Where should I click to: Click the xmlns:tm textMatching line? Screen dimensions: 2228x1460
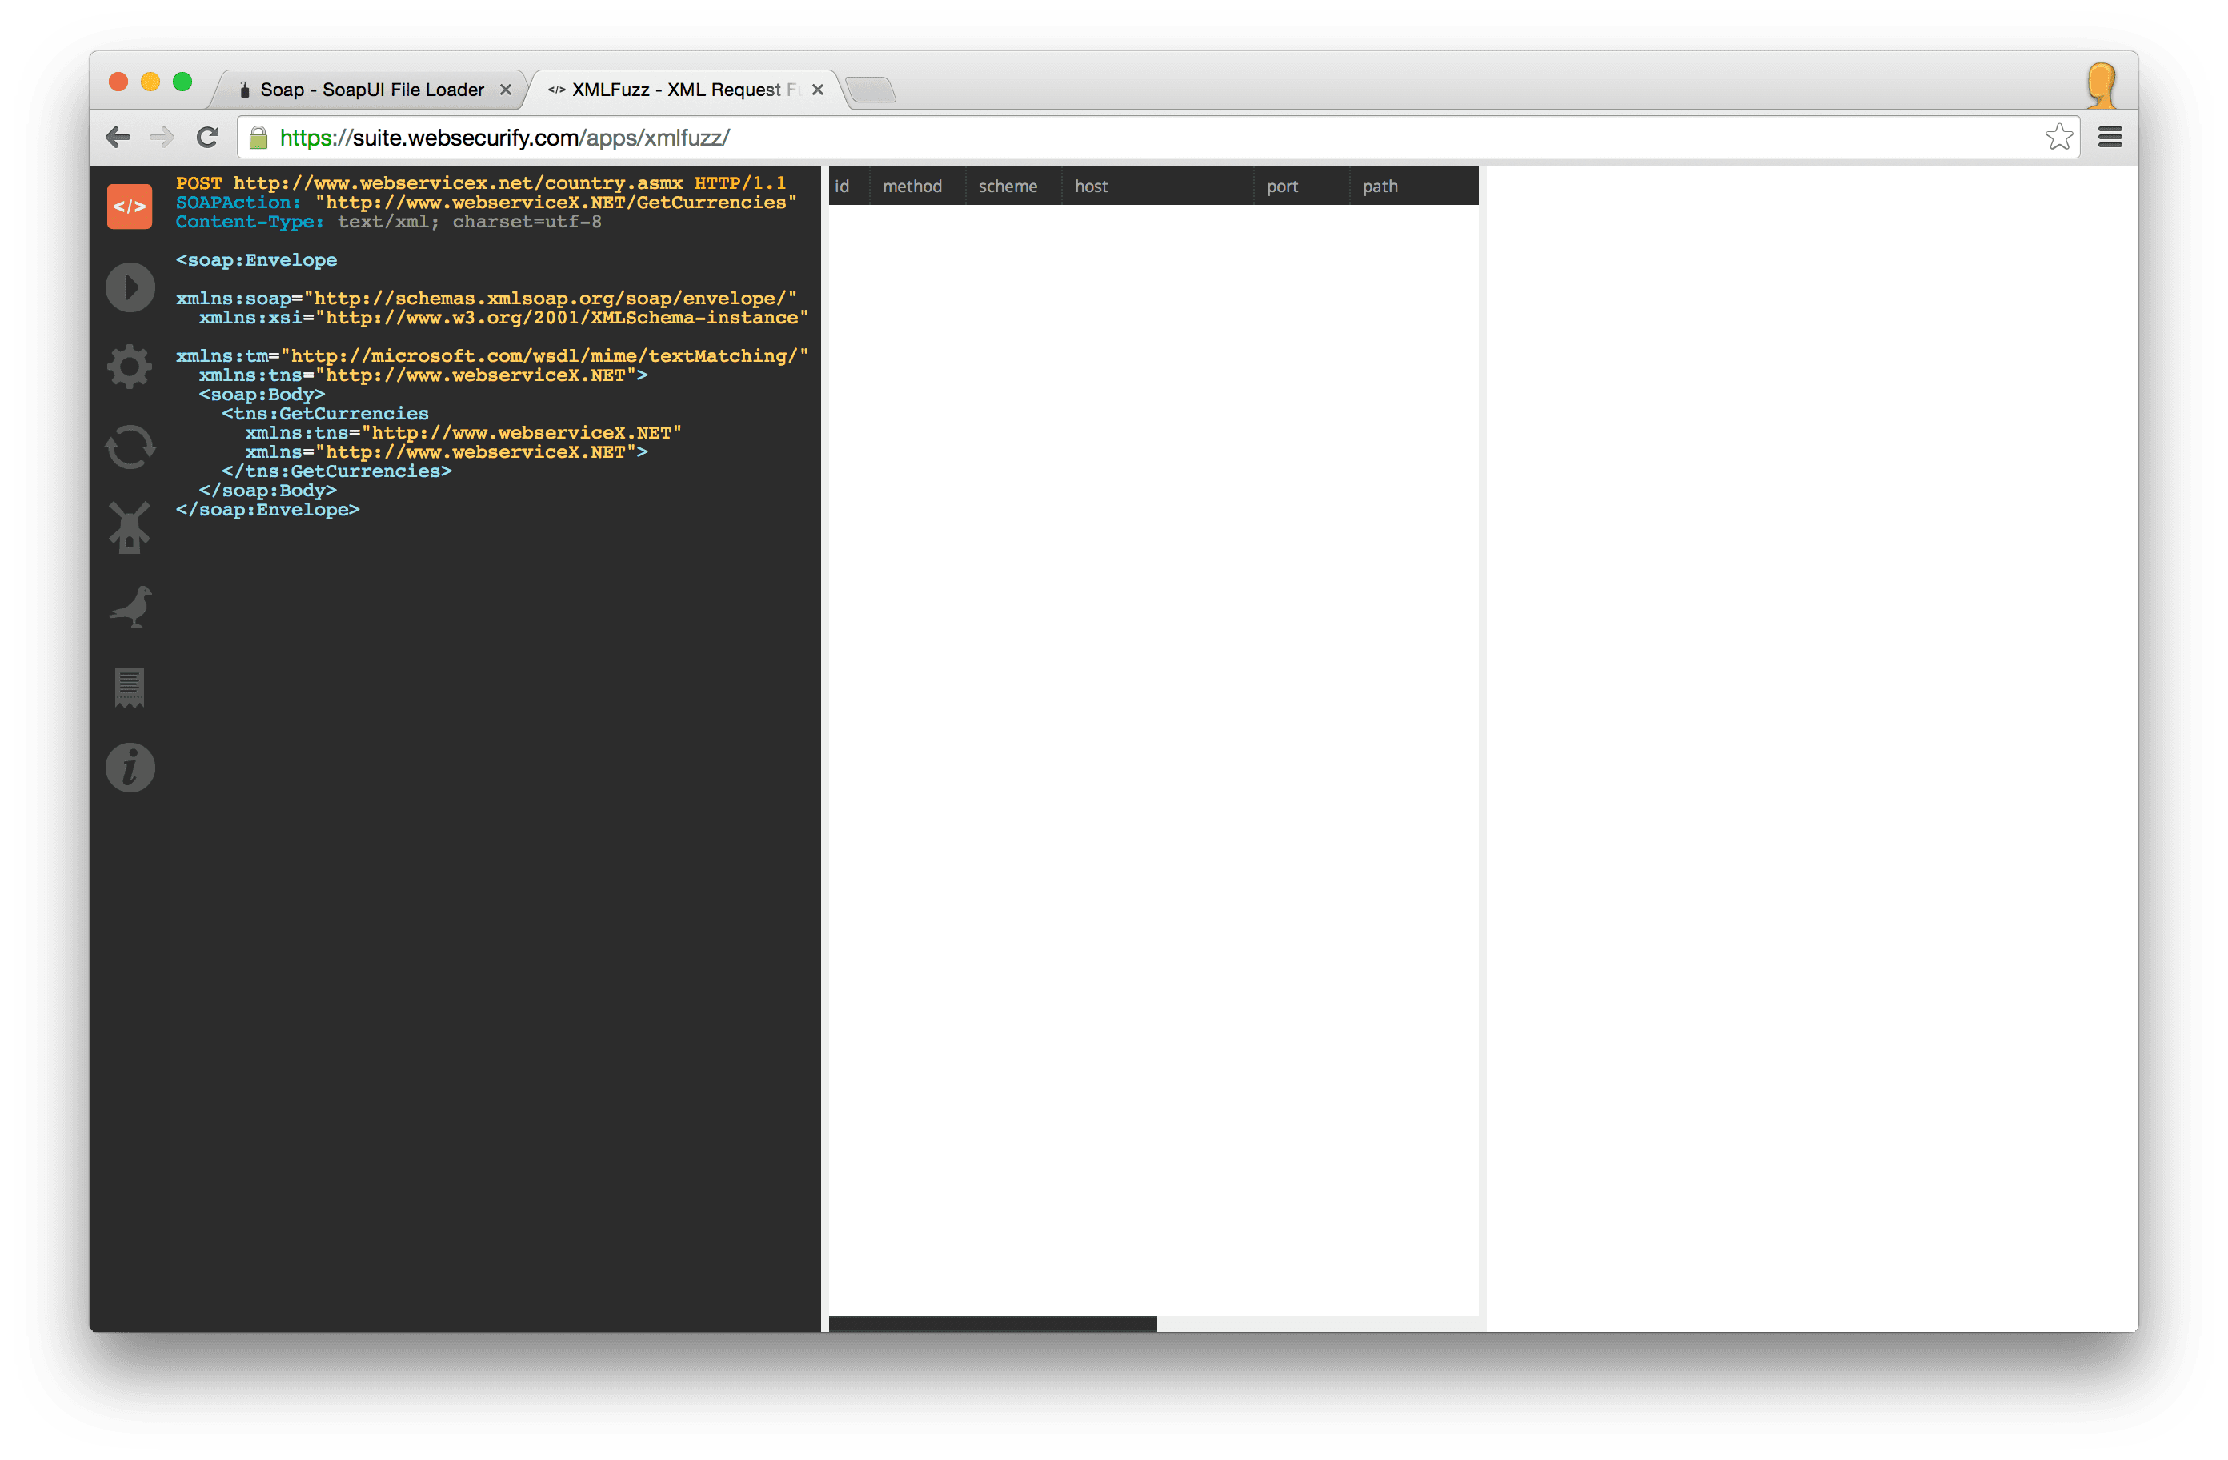click(x=492, y=356)
